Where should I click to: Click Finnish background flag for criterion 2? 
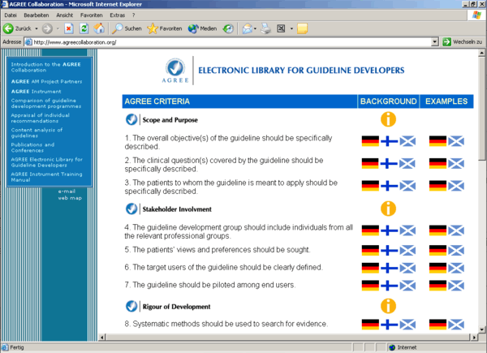point(389,163)
